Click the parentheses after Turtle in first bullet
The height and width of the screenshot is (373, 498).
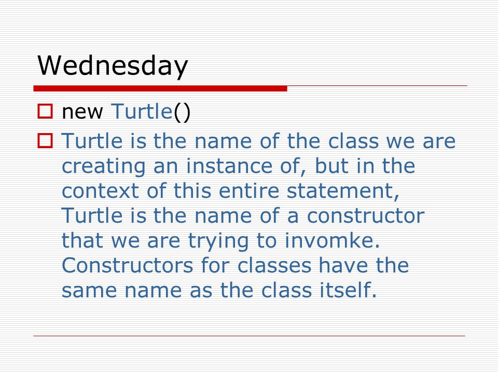(182, 112)
